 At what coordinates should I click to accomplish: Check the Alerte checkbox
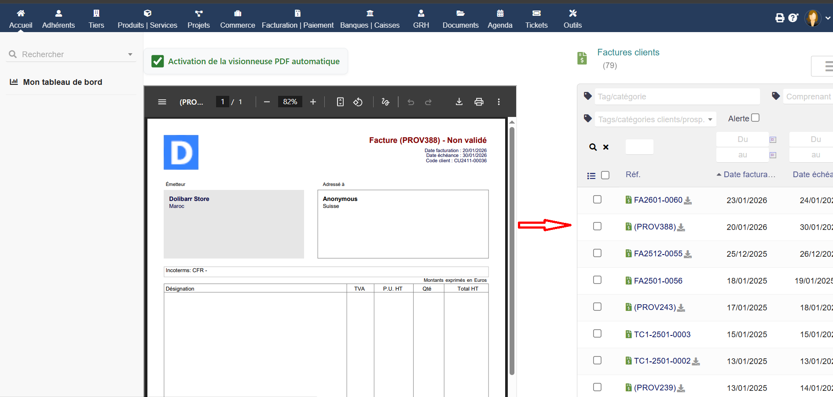[755, 118]
